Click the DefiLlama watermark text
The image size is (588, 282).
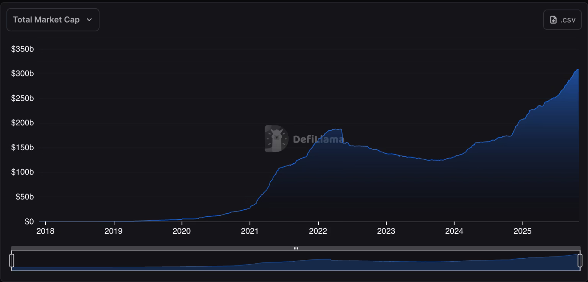tap(318, 139)
